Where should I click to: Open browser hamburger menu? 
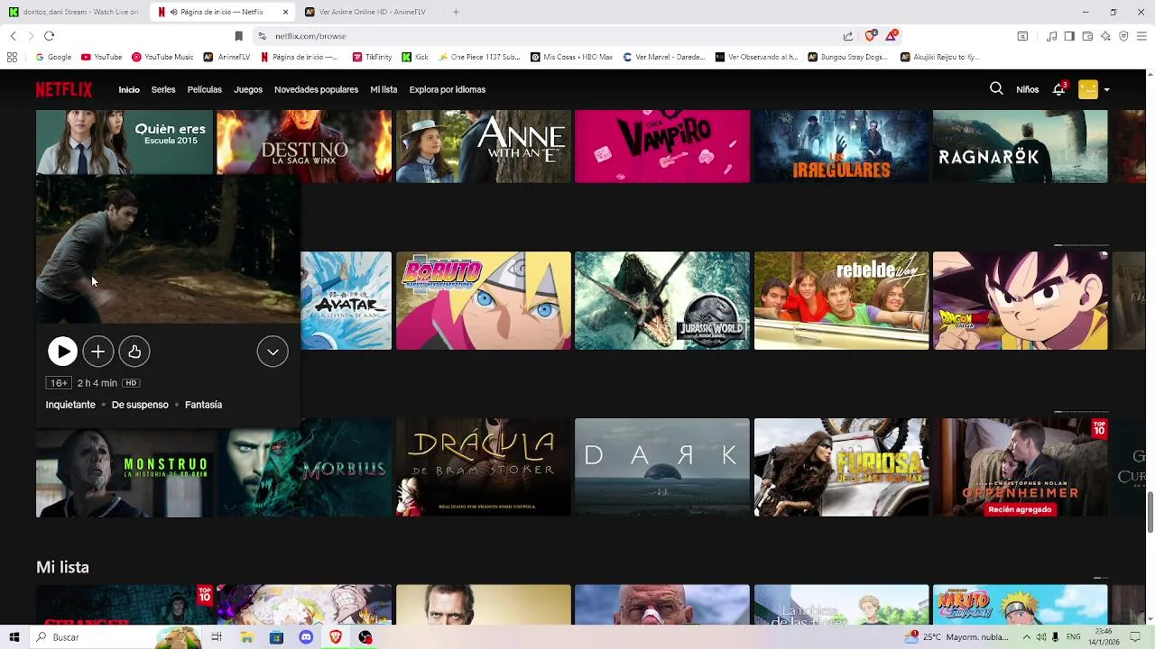coord(1141,36)
